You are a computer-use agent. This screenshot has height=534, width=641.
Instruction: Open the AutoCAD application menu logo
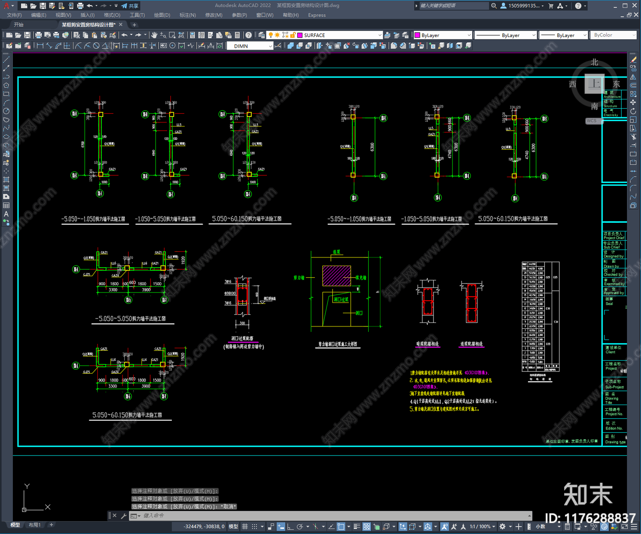pyautogui.click(x=6, y=6)
